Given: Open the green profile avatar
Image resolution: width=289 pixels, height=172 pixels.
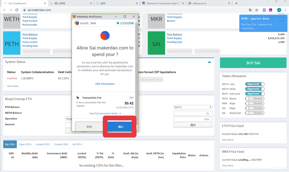Looking at the screenshot, I should [x=279, y=10].
